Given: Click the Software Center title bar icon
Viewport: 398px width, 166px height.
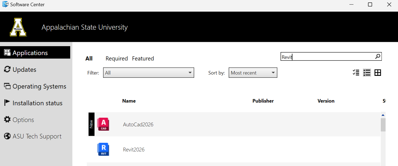Looking at the screenshot, I should (x=5, y=4).
